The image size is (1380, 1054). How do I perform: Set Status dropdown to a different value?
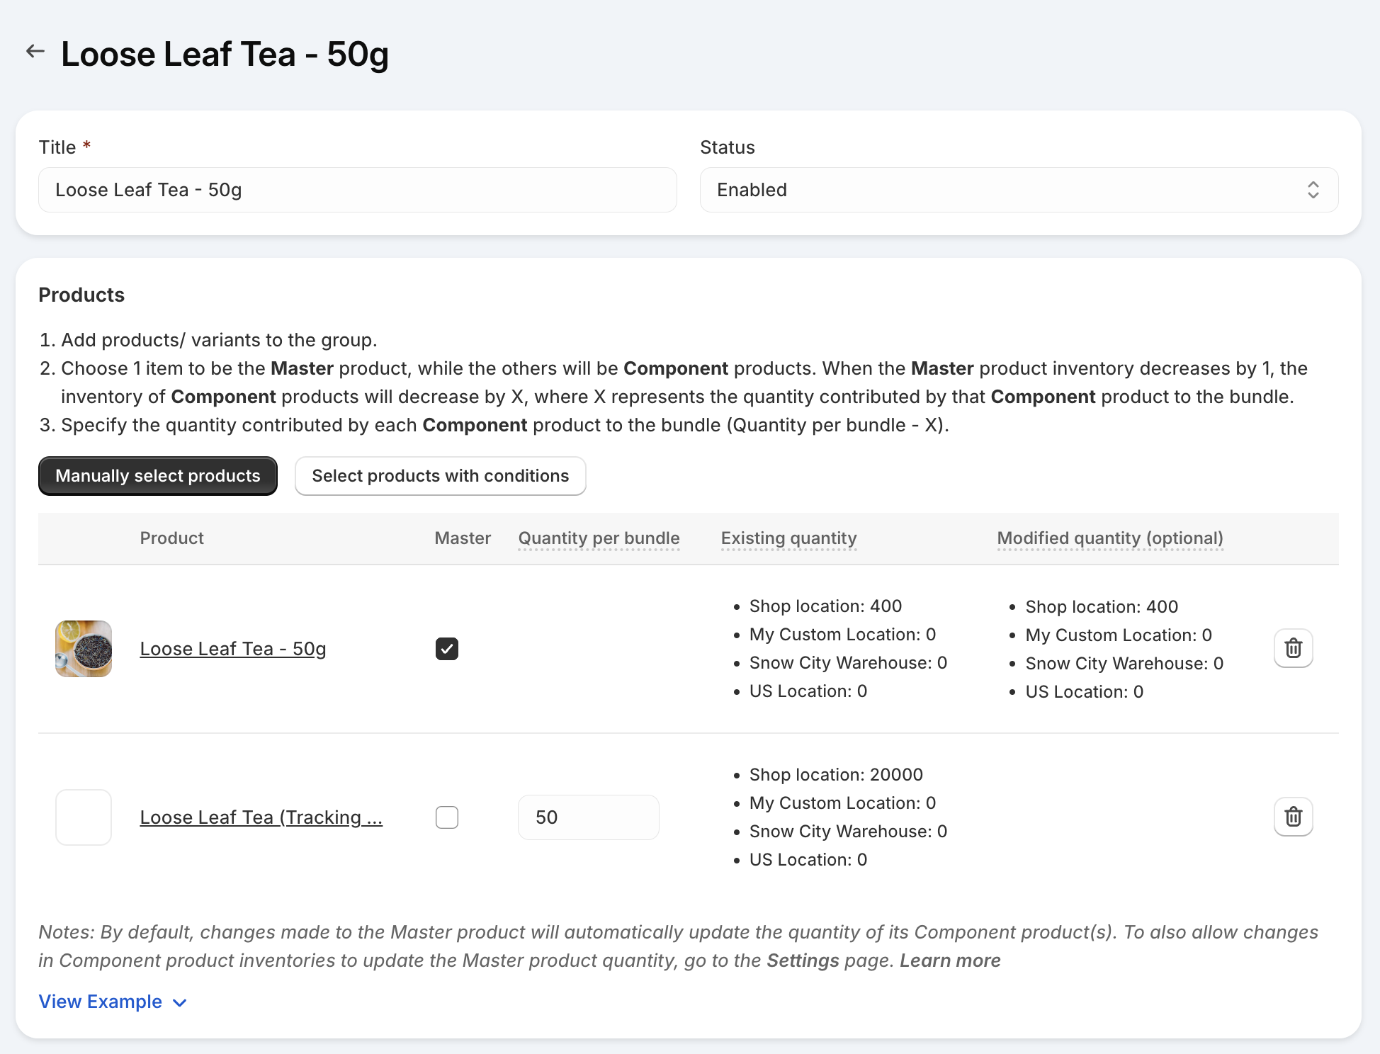[x=1017, y=189]
